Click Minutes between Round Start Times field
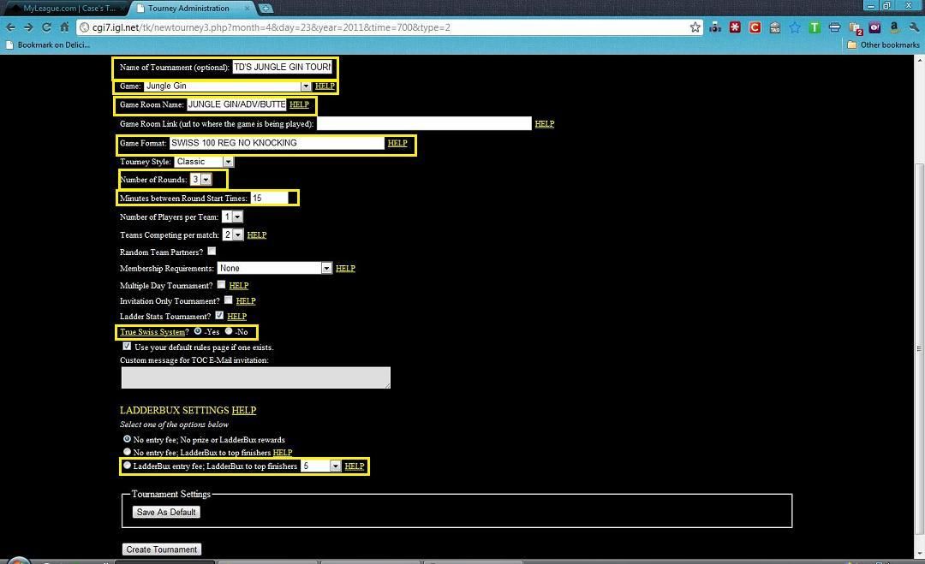 270,198
